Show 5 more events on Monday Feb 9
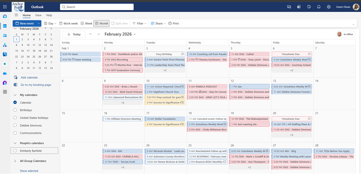The image size is (361, 174). 123,103
